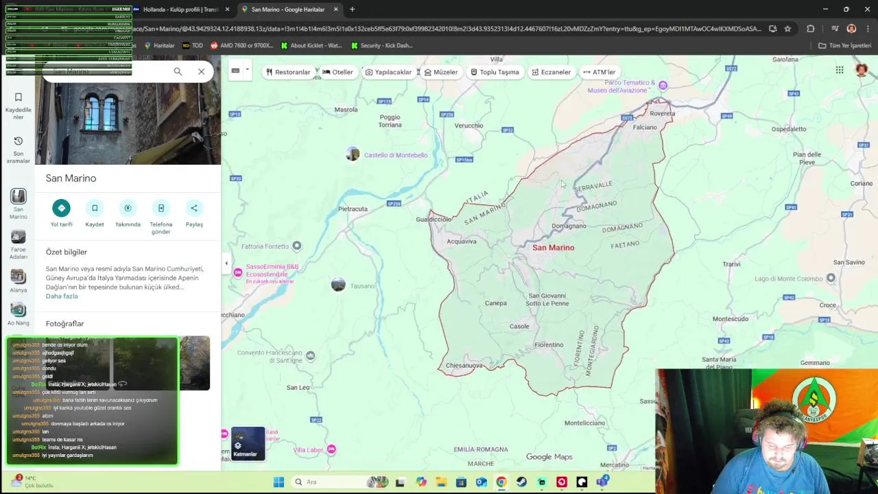Image resolution: width=878 pixels, height=494 pixels.
Task: Open the About Kicklet bookmark
Action: 311,45
